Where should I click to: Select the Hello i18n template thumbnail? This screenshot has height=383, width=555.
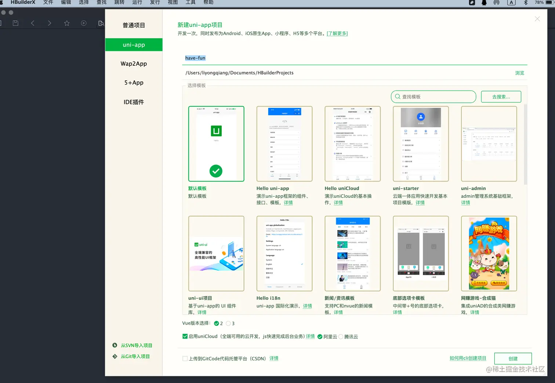[x=284, y=253]
